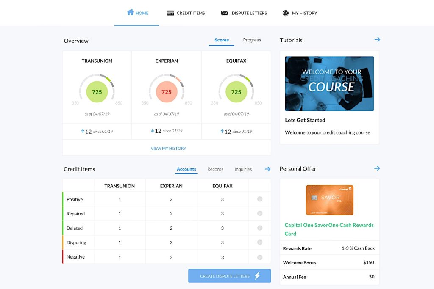
Task: Click the info icon on the Positive row
Action: pos(259,199)
